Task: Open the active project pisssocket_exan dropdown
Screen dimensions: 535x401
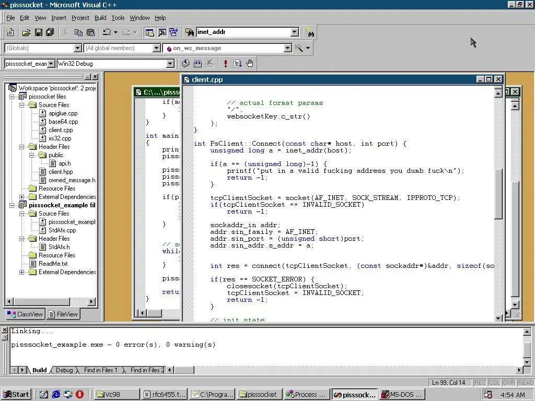Action: tap(51, 64)
